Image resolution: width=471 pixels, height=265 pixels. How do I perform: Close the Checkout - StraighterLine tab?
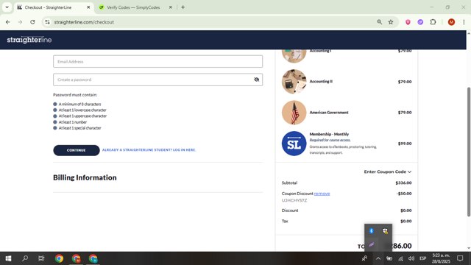point(88,7)
